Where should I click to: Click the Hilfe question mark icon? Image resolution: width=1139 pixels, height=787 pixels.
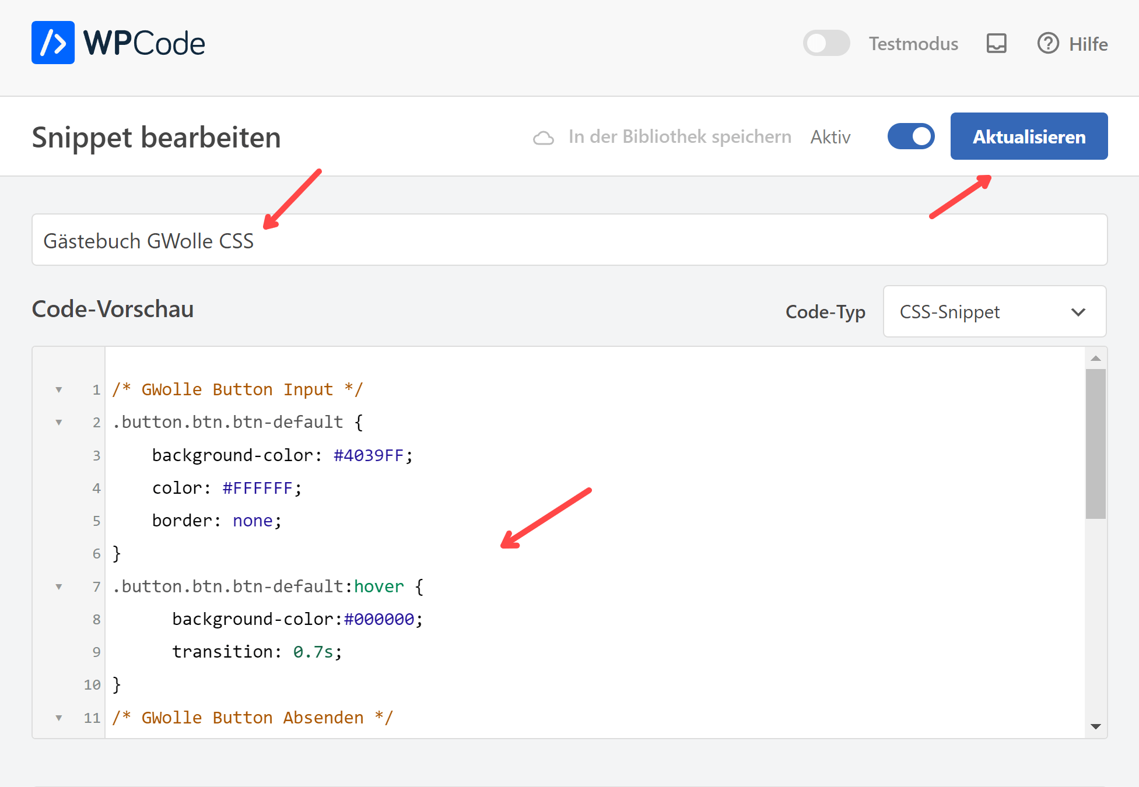click(x=1048, y=43)
